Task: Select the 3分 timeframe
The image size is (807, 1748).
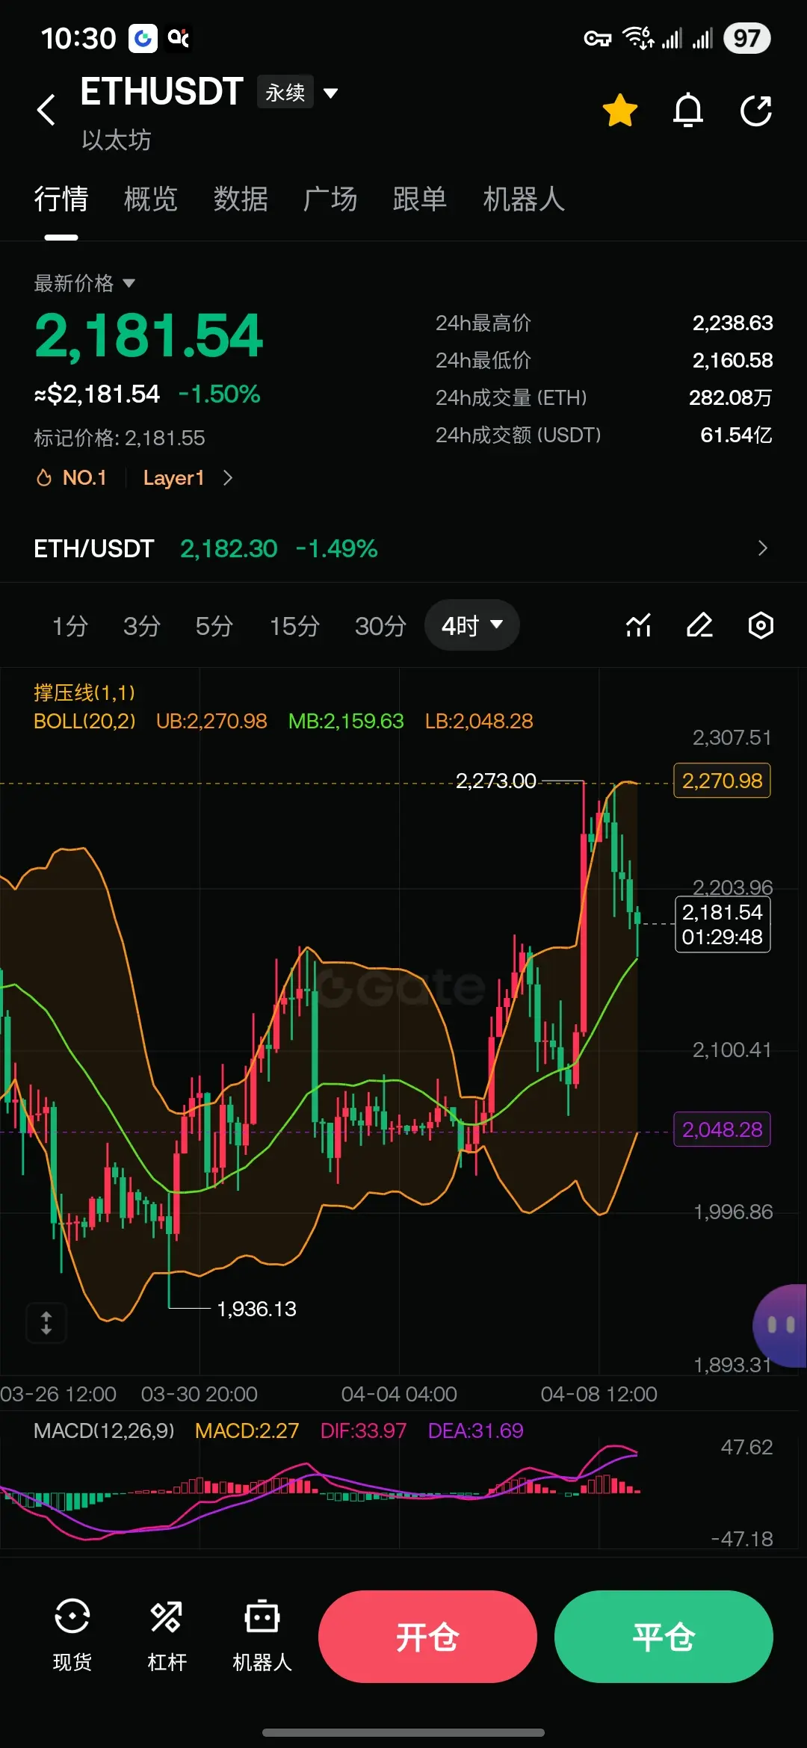Action: tap(142, 626)
